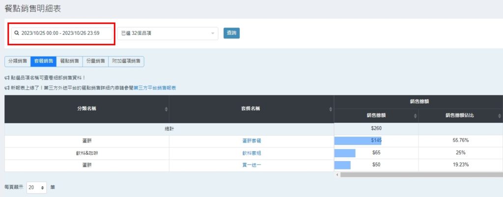Sort by 分類名稱 column sort arrows
The height and width of the screenshot is (197, 503).
click(166, 109)
